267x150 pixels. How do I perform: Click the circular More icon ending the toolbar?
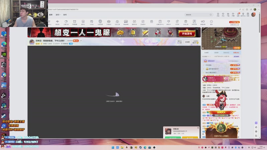click(x=211, y=22)
